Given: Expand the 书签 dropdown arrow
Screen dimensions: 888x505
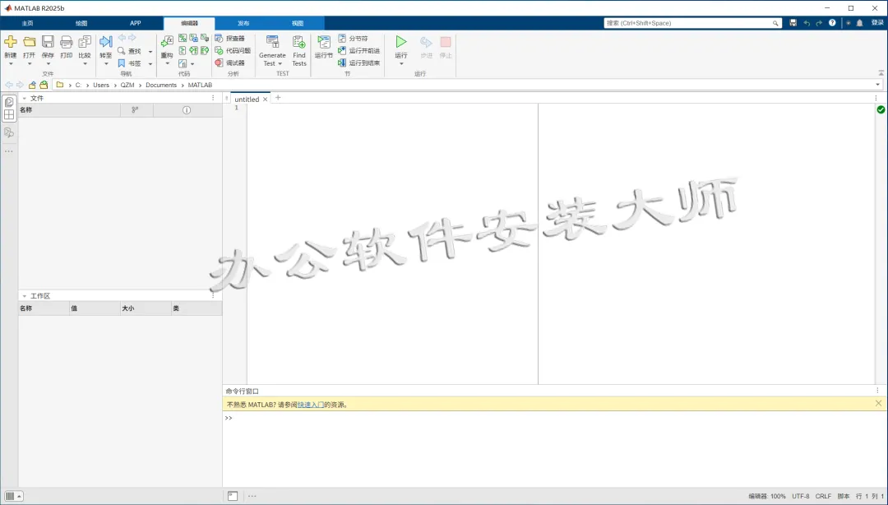Looking at the screenshot, I should click(x=150, y=63).
